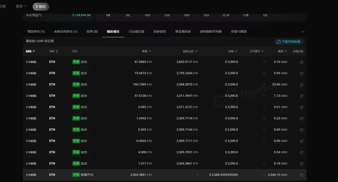Screen dimensions: 338x182
Task: Click the chart axis label 11月
Action: 246,15
